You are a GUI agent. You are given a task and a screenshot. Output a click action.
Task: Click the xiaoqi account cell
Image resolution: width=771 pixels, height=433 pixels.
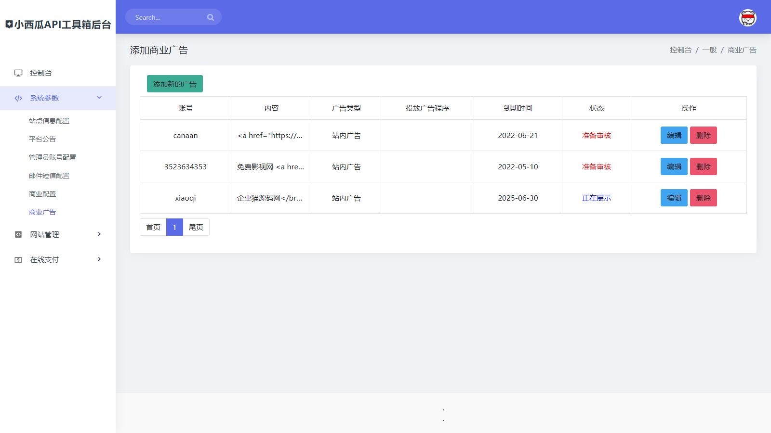(x=186, y=198)
